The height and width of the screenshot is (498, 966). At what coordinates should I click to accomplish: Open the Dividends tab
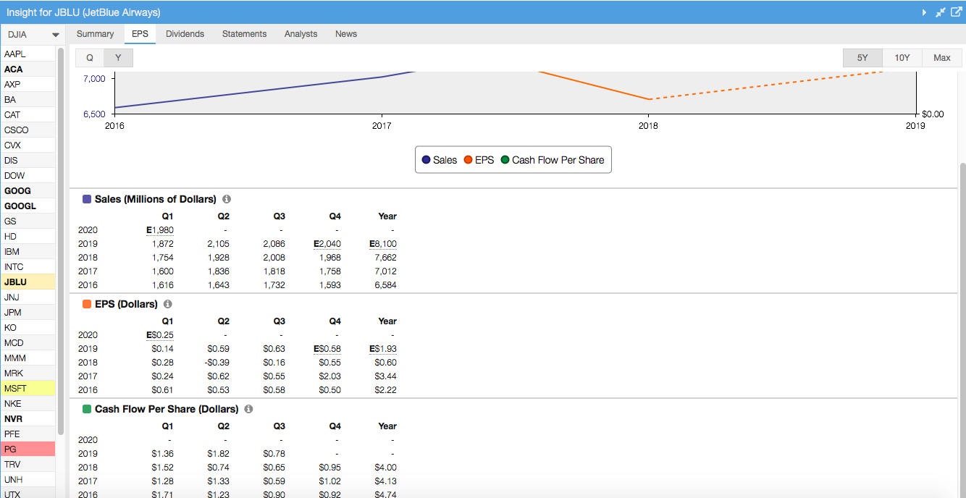point(185,34)
